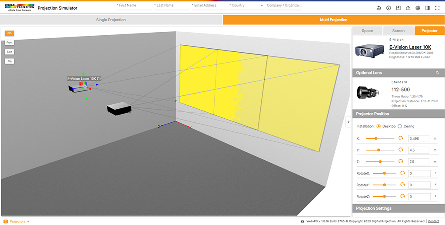Open the information icon in top toolbar
The image size is (445, 225).
tap(389, 8)
